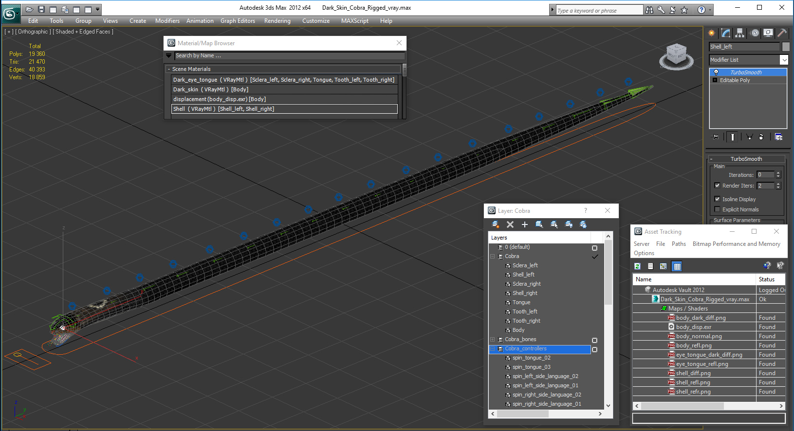Click Remove Modifier trash icon
This screenshot has height=431, width=794.
[x=761, y=137]
